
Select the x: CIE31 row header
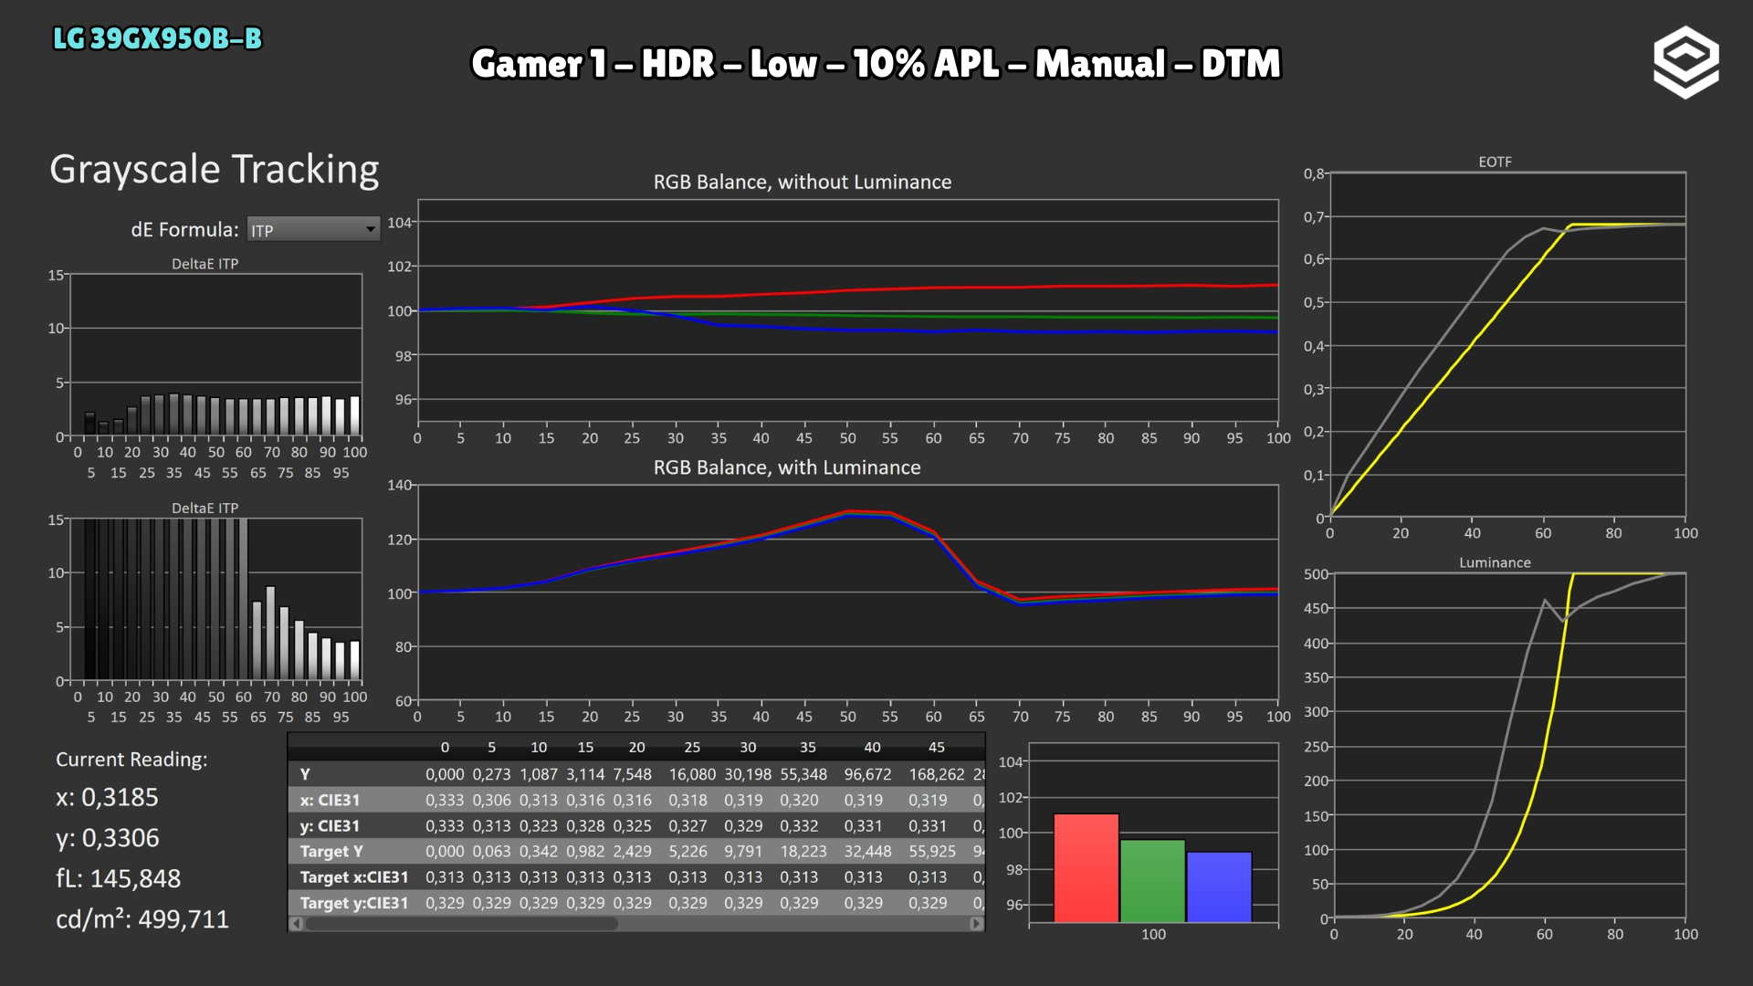[x=330, y=801]
